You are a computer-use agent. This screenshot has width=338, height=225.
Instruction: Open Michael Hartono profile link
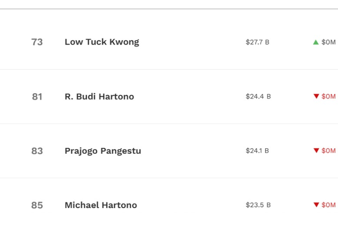click(101, 205)
